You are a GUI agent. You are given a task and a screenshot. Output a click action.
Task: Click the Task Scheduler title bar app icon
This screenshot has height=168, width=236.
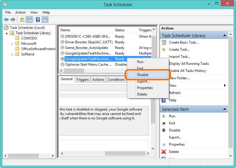click(x=6, y=4)
